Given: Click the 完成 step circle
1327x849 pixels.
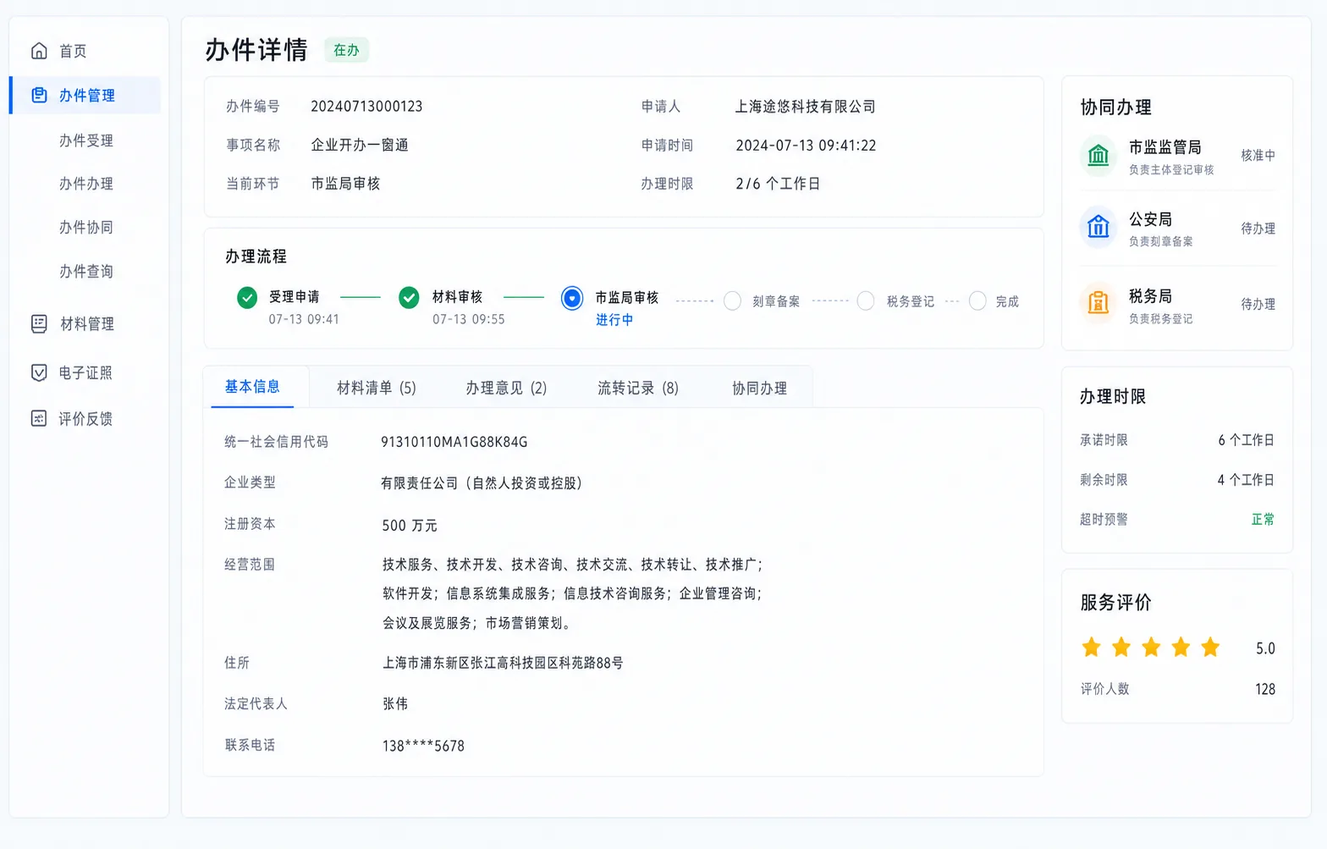Looking at the screenshot, I should [x=977, y=301].
